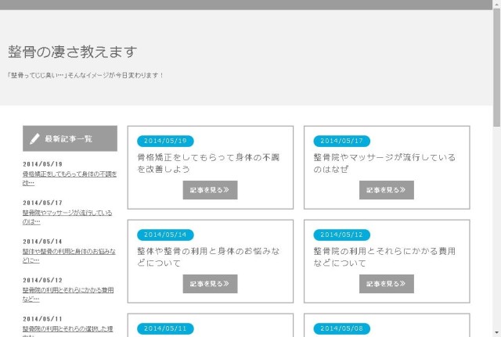The image size is (501, 337).
Task: Click the blue 2014/05/12 date badge
Action: pyautogui.click(x=342, y=235)
